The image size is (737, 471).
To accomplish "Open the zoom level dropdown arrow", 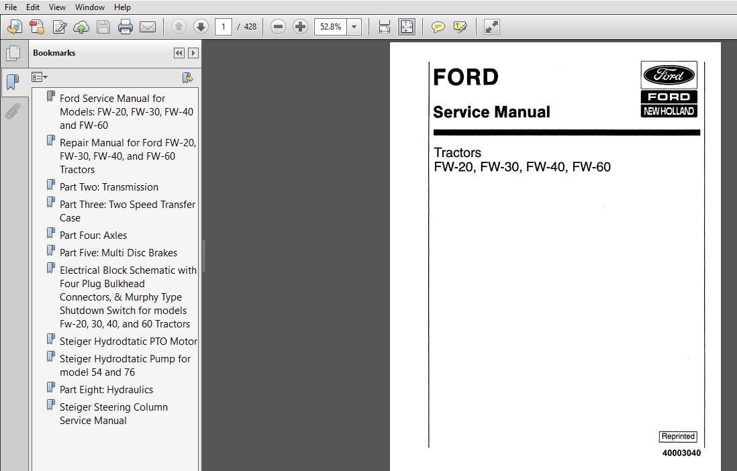I will (x=354, y=27).
